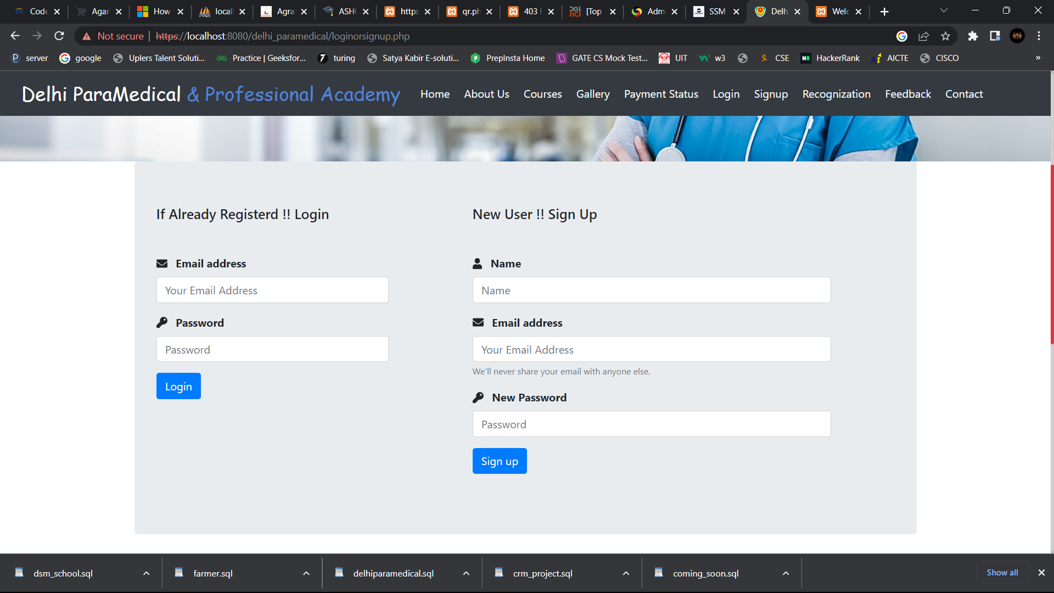The image size is (1054, 593).
Task: Open the Home nav link
Action: [x=435, y=94]
